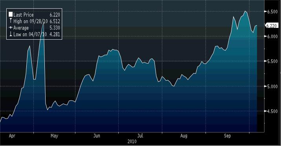Click the 5.500 y-axis label
This screenshot has width=281, height=146.
(x=272, y=61)
